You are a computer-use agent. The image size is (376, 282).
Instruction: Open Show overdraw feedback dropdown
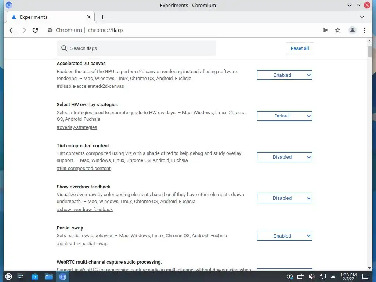point(285,198)
